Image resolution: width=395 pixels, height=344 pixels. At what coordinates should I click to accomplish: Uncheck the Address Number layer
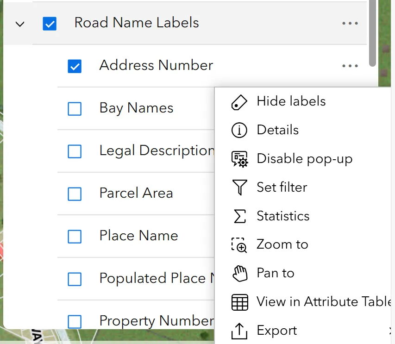pos(75,66)
